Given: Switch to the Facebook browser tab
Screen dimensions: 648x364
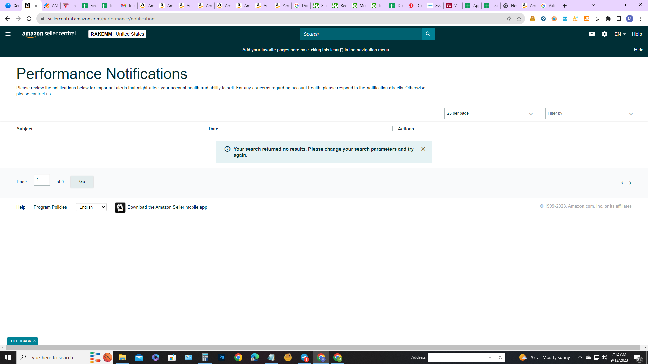Looking at the screenshot, I should [x=12, y=6].
